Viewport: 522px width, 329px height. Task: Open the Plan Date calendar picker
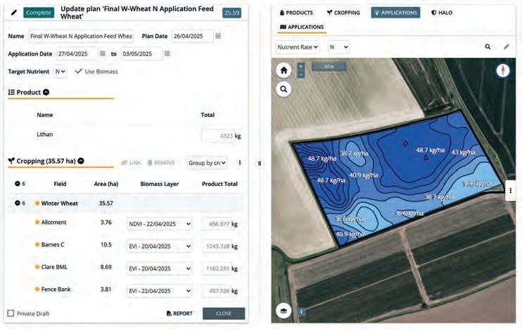[218, 36]
